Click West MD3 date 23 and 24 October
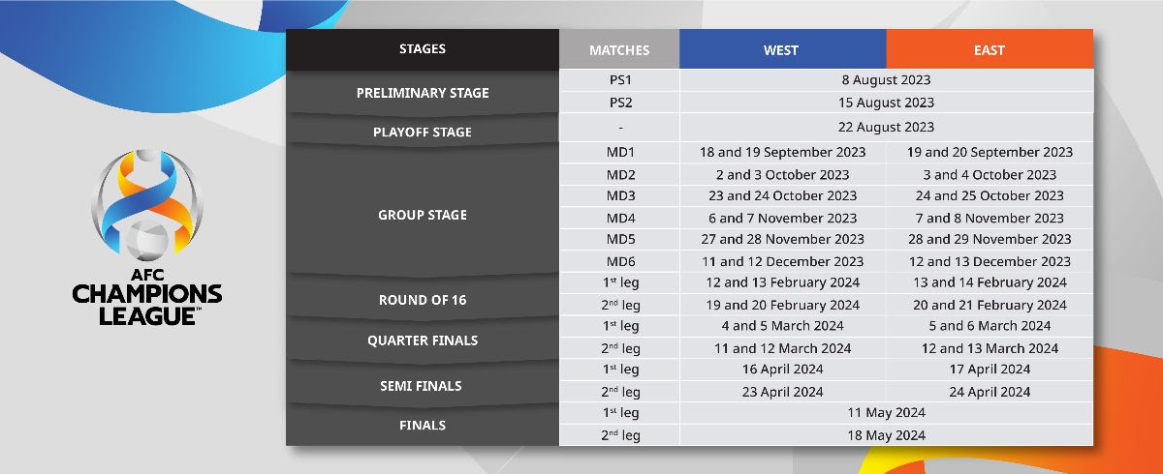The width and height of the screenshot is (1163, 474). (x=782, y=195)
